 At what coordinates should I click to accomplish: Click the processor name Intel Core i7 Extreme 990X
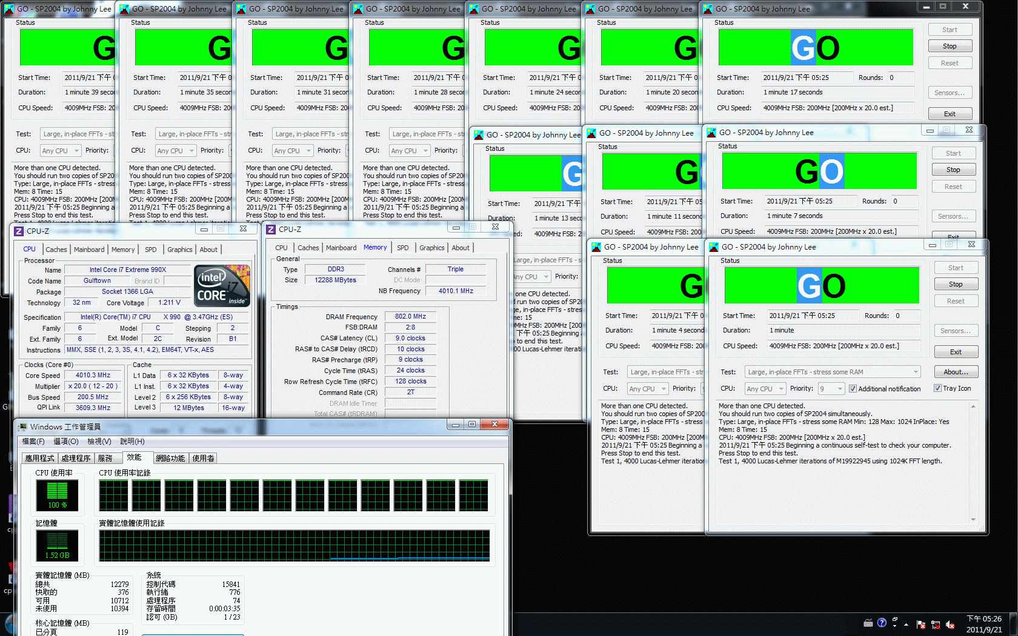pos(128,270)
